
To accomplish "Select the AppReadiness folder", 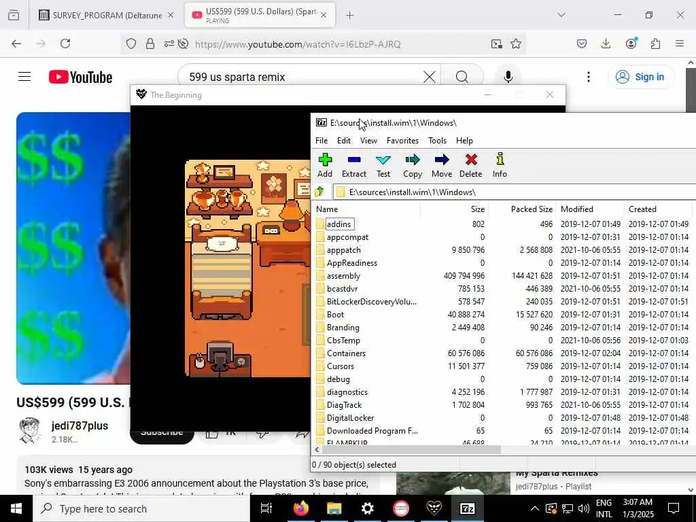I will coord(351,263).
